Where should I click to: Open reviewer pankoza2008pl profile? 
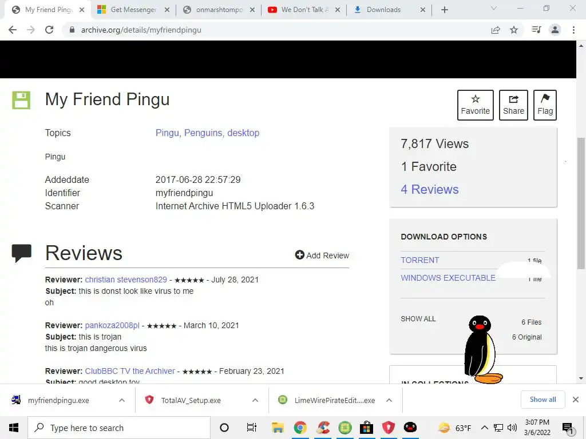click(x=112, y=325)
